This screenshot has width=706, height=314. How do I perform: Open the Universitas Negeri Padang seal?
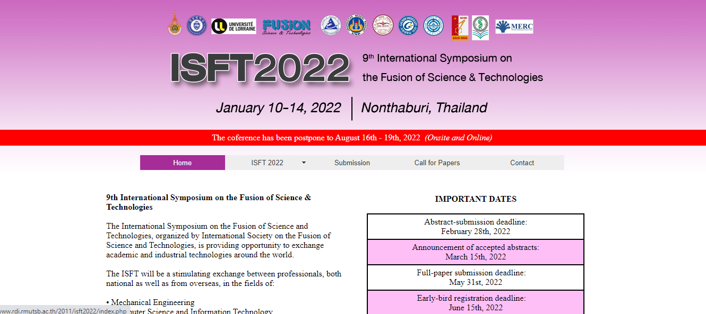356,25
